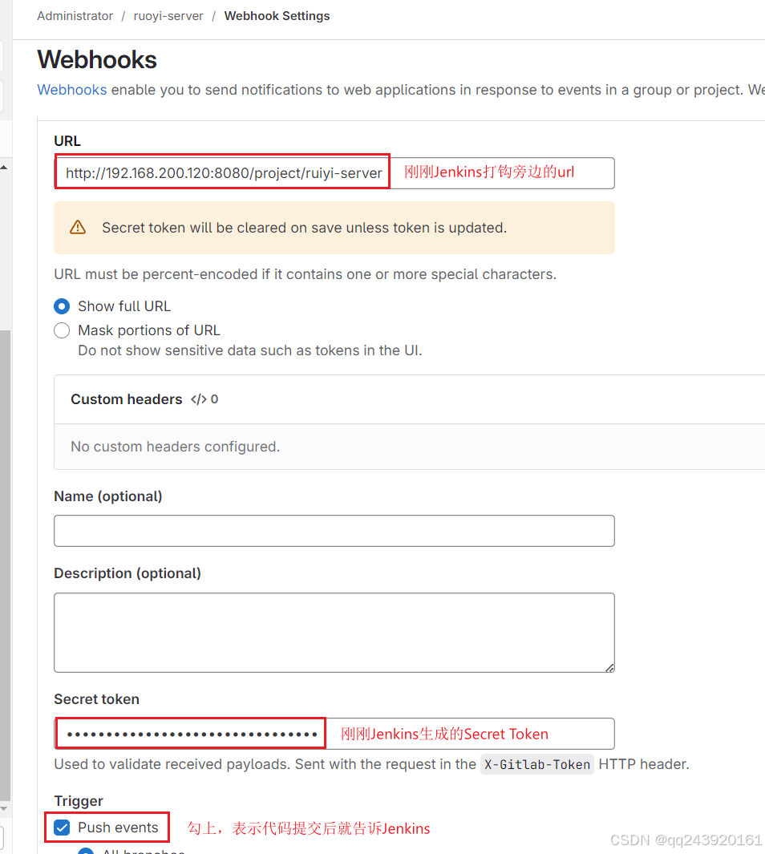765x854 pixels.
Task: Click the warning triangle icon in alert
Action: [78, 228]
